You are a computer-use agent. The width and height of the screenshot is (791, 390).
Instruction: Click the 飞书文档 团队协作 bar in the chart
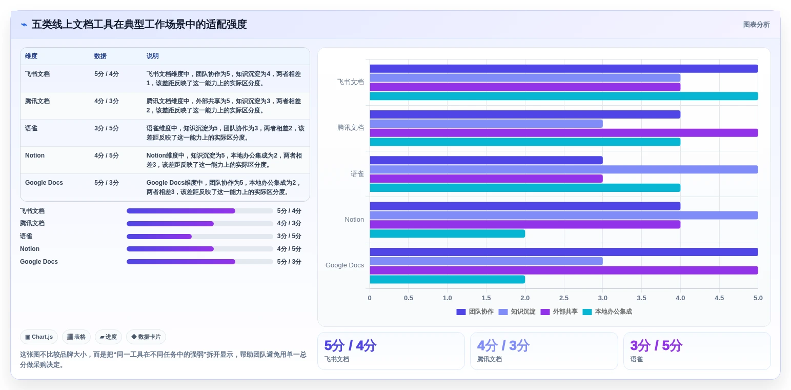tap(564, 69)
